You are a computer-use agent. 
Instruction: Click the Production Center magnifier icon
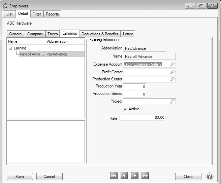pyautogui.click(x=172, y=79)
